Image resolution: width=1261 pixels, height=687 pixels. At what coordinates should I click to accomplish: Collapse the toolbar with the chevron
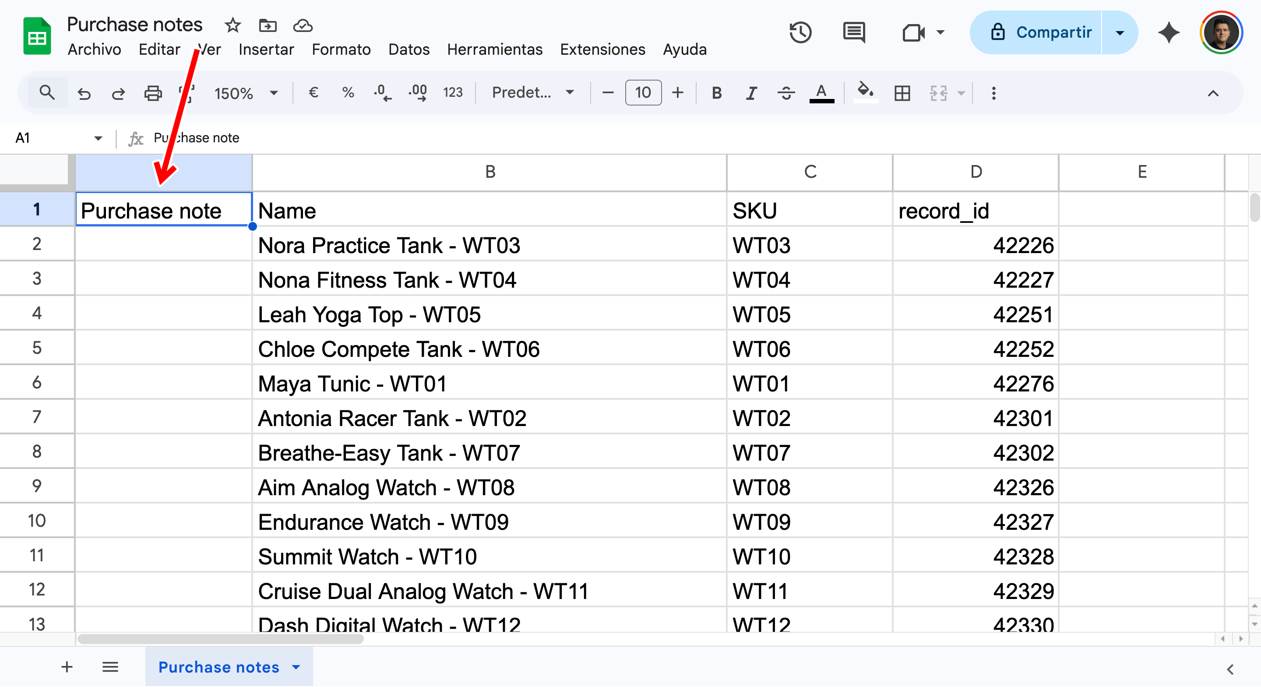[1214, 94]
